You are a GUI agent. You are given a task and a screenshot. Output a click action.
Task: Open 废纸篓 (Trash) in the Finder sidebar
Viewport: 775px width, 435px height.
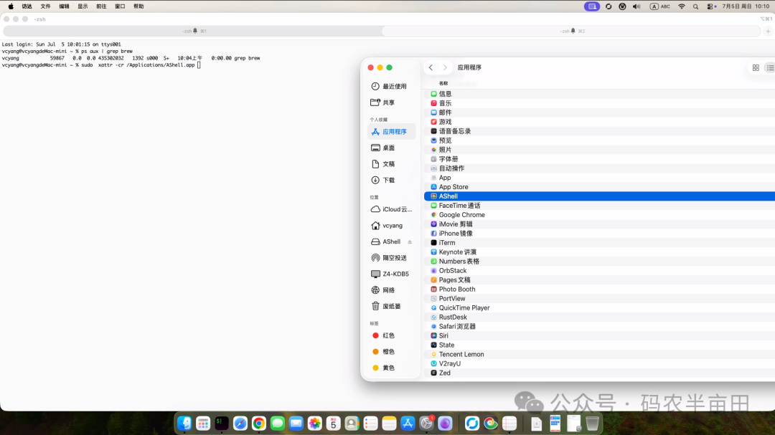(x=385, y=306)
